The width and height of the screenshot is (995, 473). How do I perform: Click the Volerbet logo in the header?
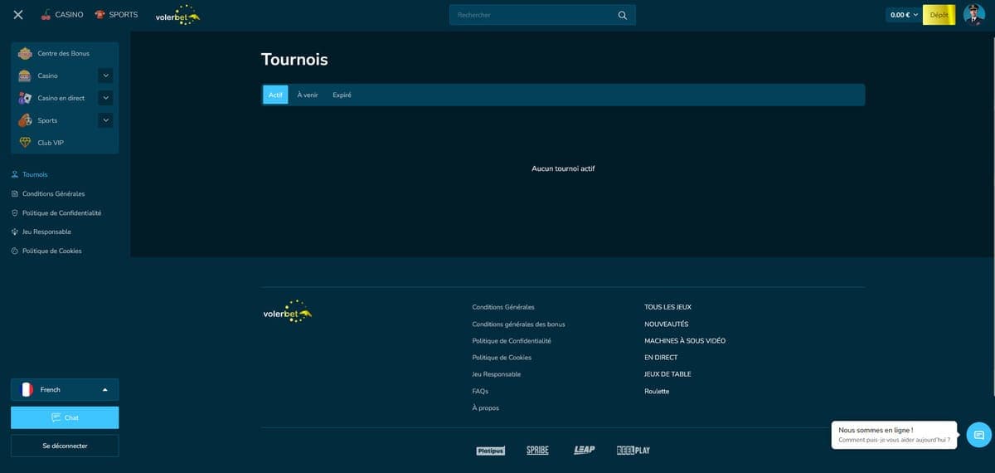click(177, 16)
